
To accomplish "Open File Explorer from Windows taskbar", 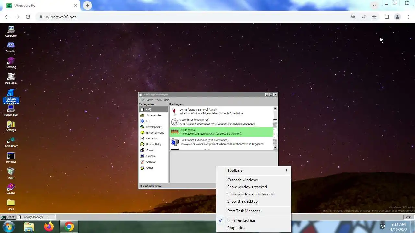I will (x=29, y=227).
